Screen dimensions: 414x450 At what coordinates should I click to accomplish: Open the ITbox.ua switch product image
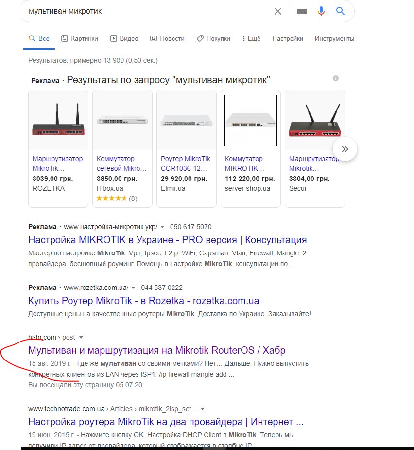[x=122, y=120]
